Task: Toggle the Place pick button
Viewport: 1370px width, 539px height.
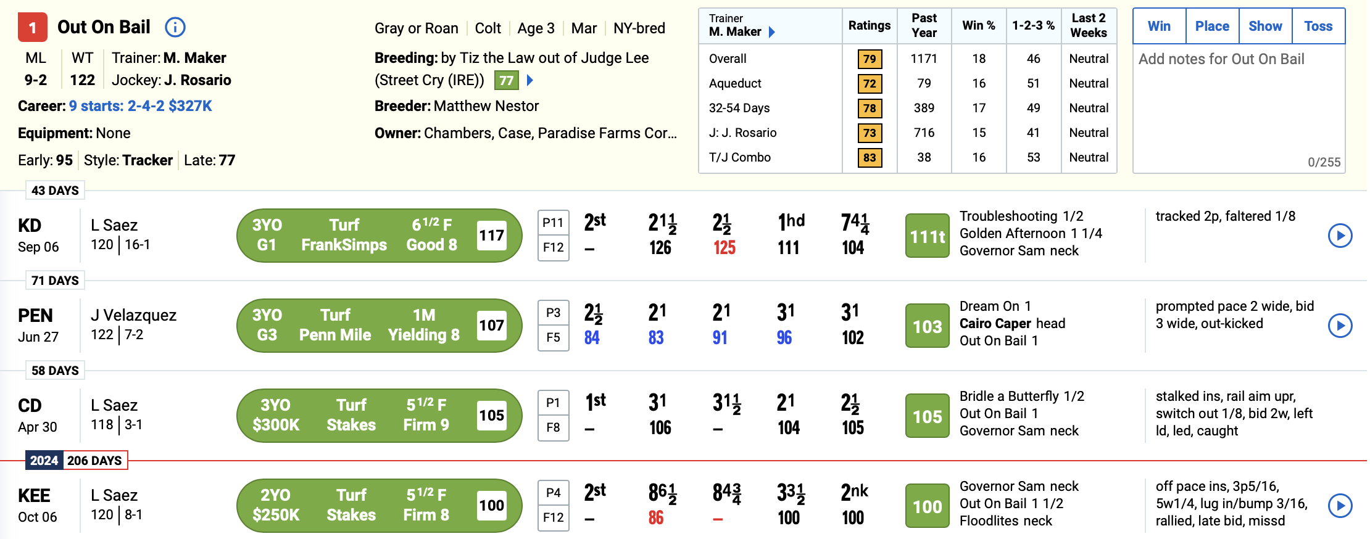Action: pyautogui.click(x=1212, y=27)
